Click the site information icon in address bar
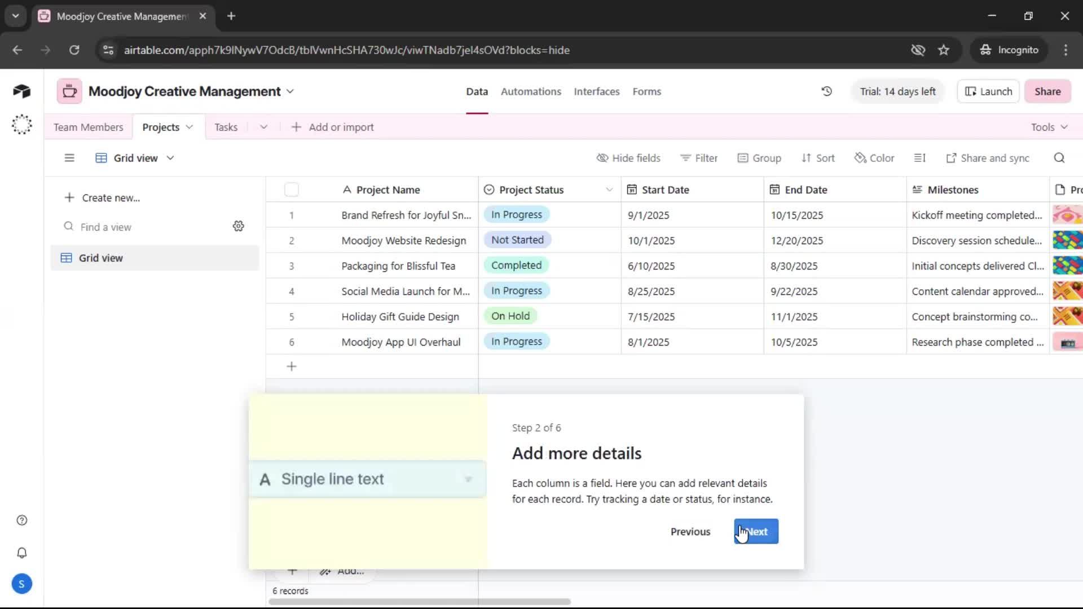Screen dimensions: 1083x609 click(108, 50)
